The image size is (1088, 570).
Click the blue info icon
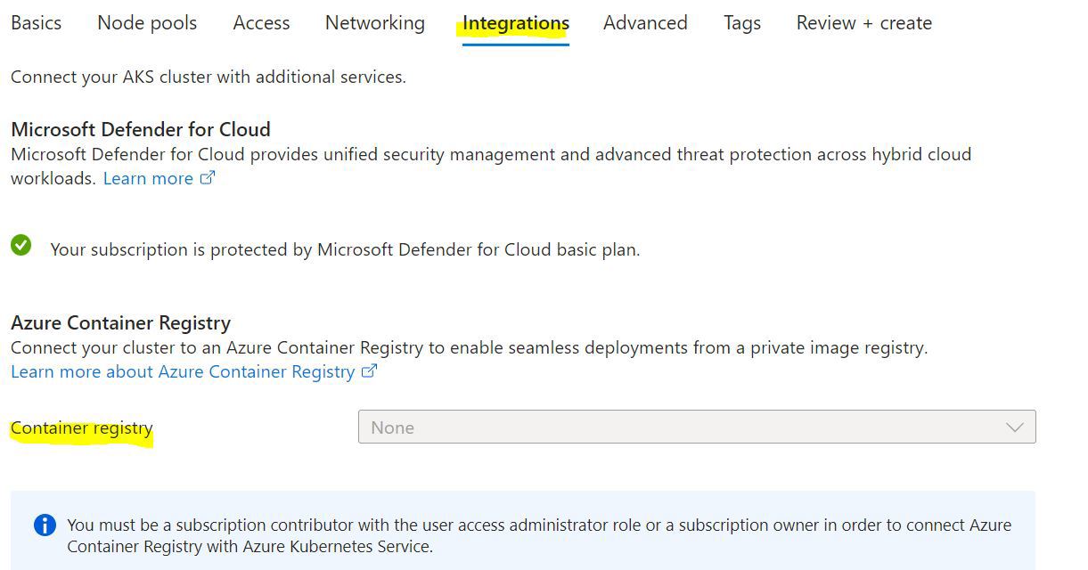45,525
